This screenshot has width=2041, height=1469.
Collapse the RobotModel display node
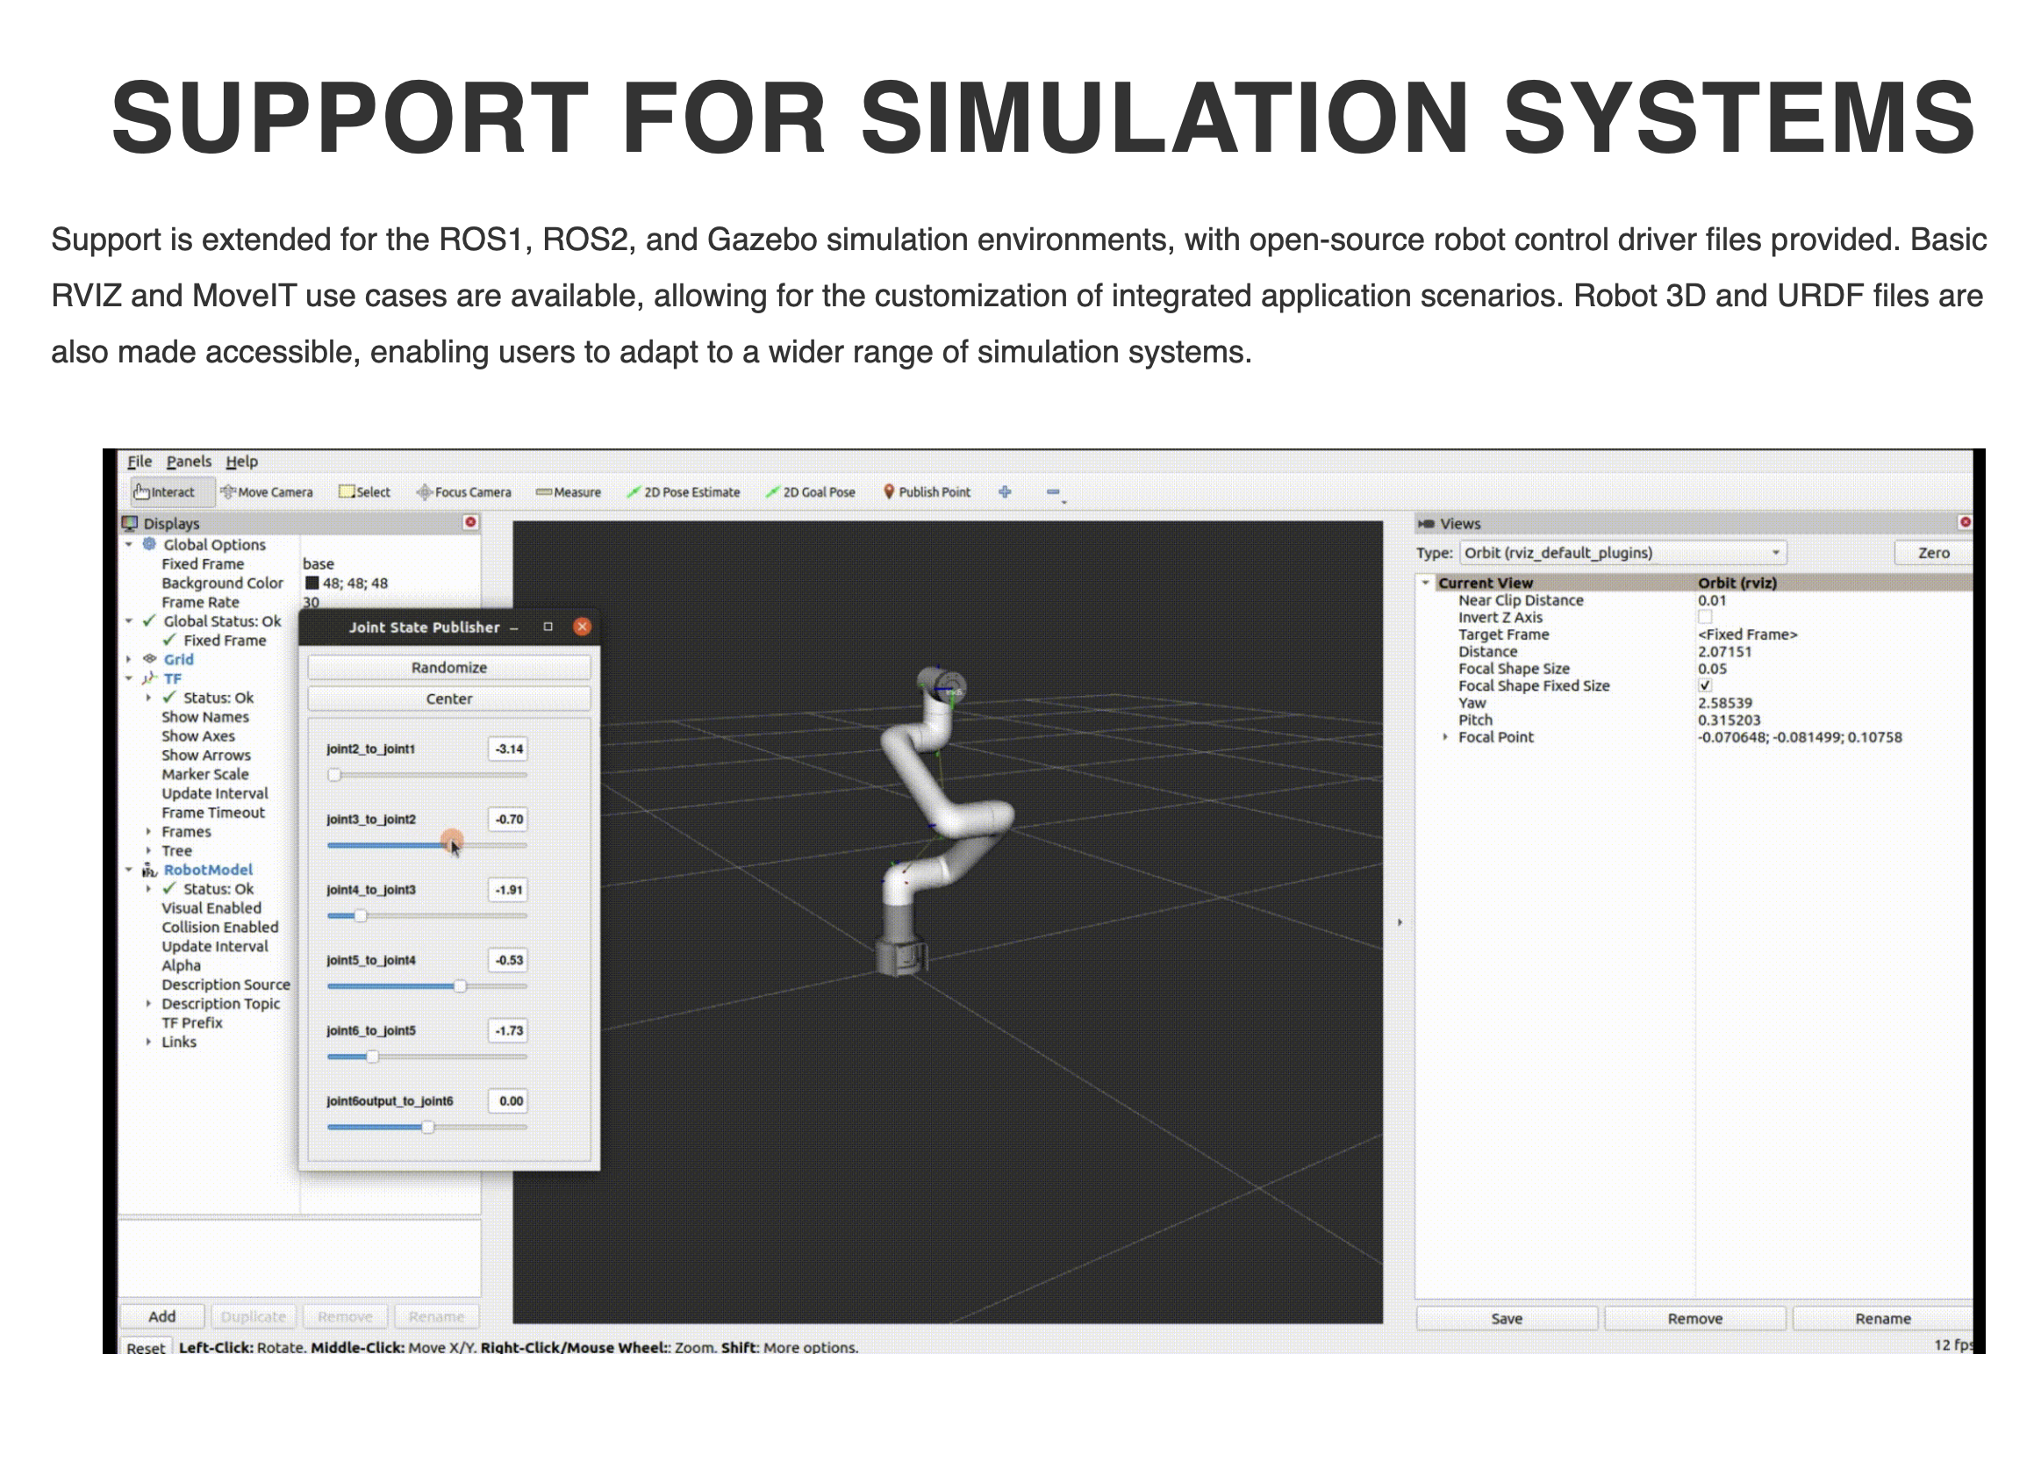tap(129, 870)
